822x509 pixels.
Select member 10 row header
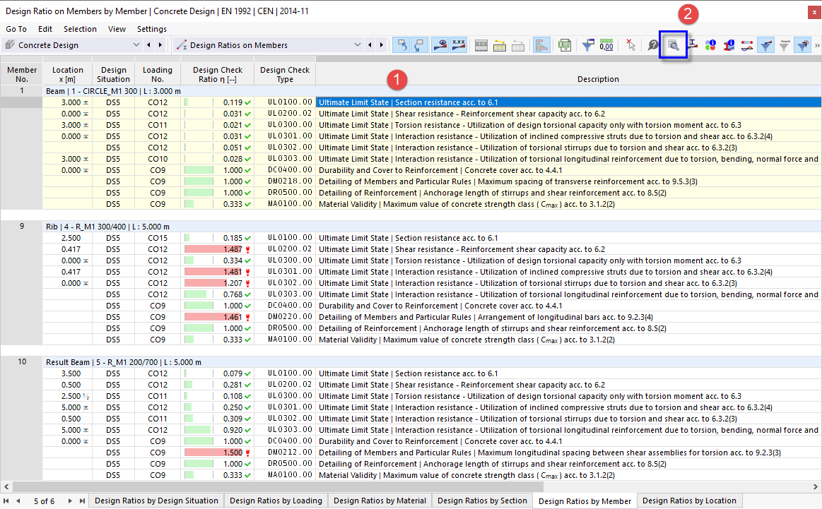[21, 362]
